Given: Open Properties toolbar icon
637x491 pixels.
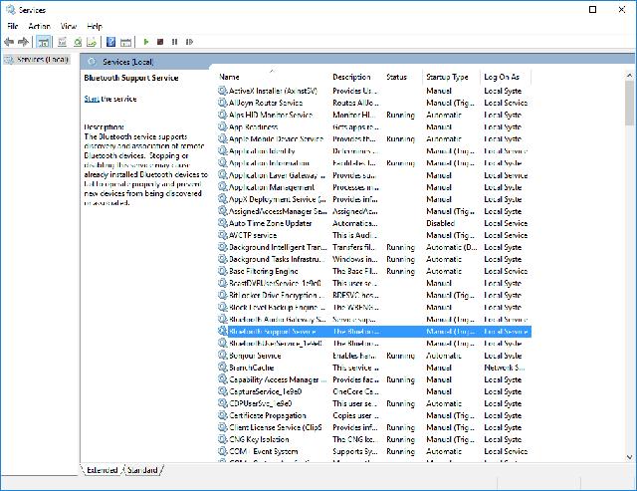Looking at the screenshot, I should tap(62, 42).
